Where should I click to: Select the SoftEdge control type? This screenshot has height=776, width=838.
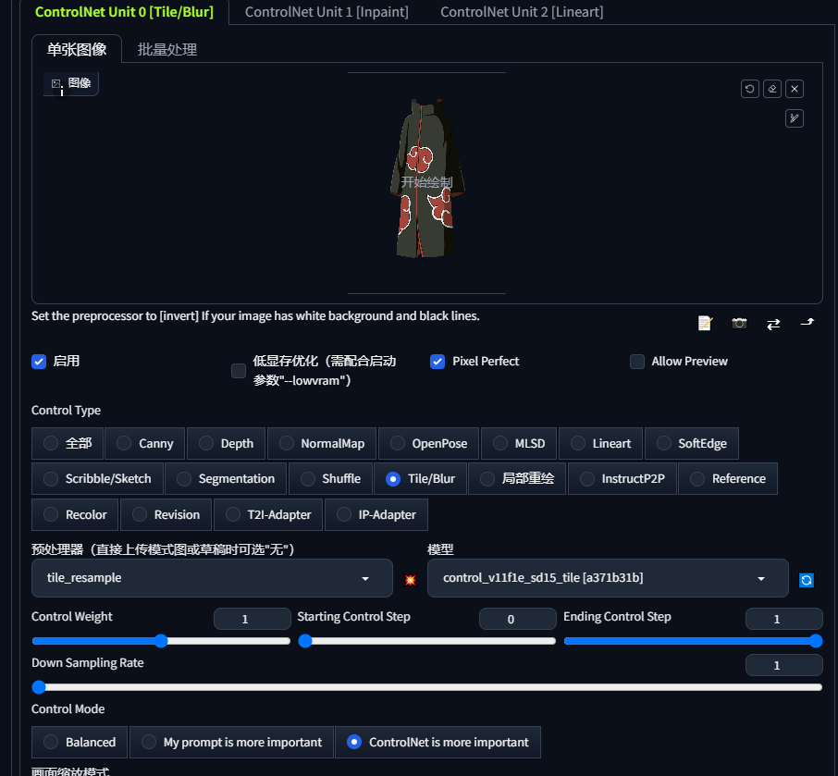click(692, 444)
